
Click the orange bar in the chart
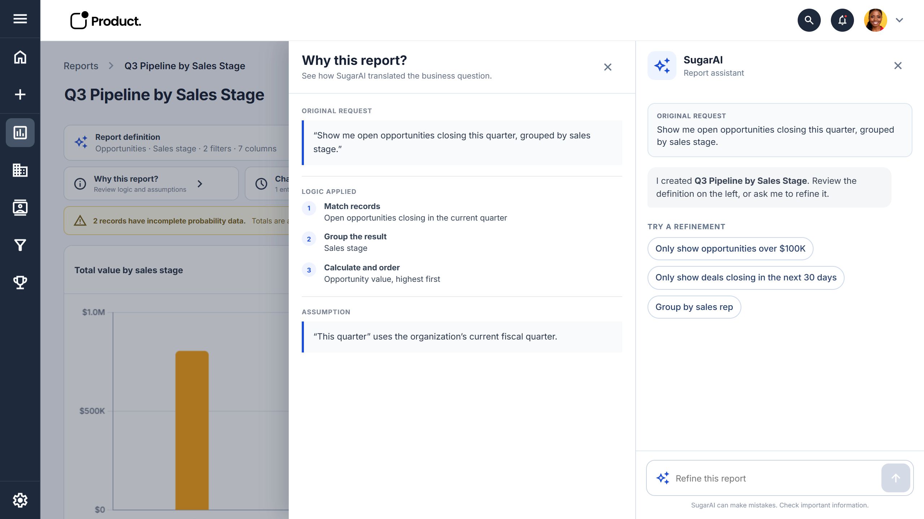pyautogui.click(x=192, y=430)
